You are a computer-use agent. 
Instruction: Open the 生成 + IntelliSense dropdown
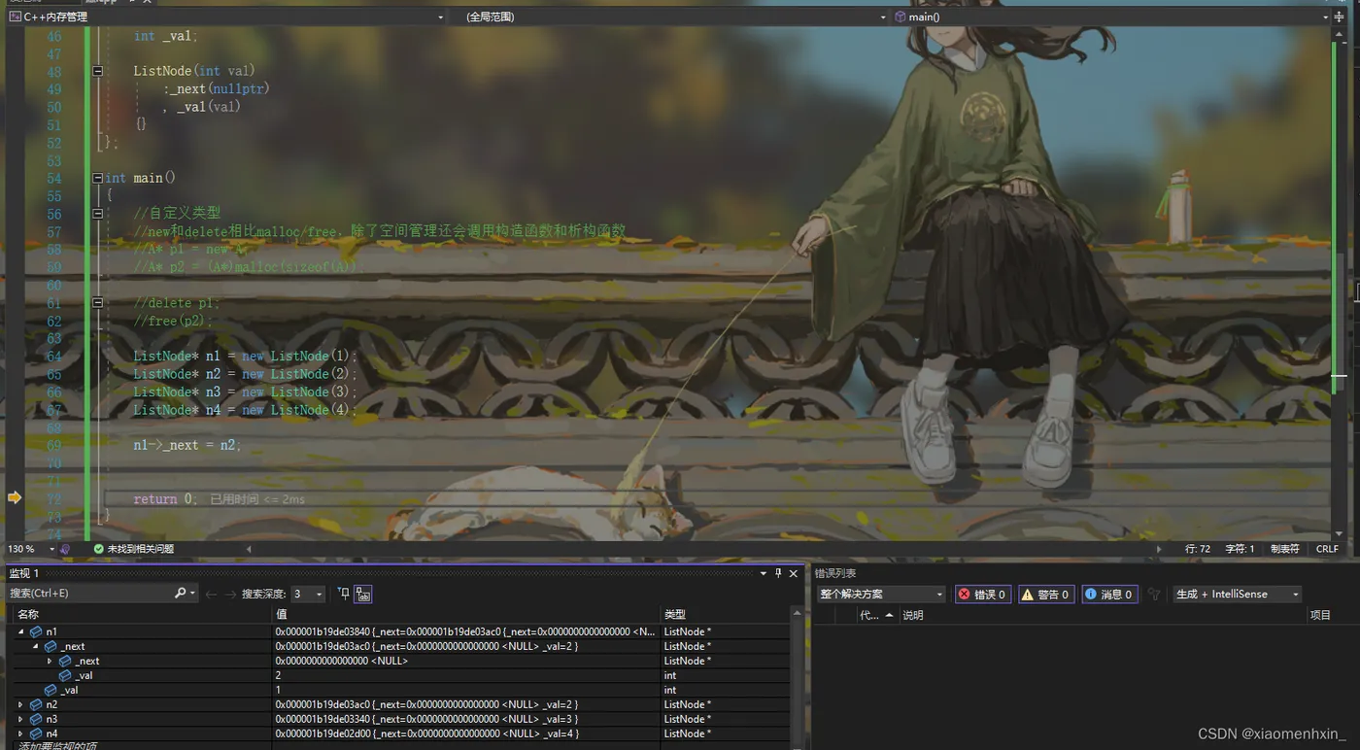1238,594
